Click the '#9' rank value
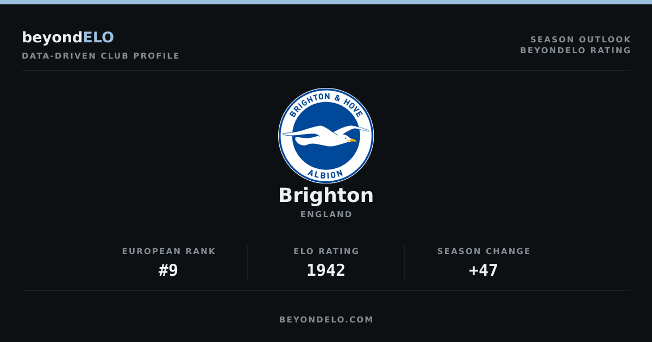The width and height of the screenshot is (652, 342). click(x=168, y=270)
